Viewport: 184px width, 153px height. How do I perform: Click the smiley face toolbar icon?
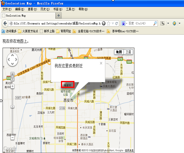(174, 24)
